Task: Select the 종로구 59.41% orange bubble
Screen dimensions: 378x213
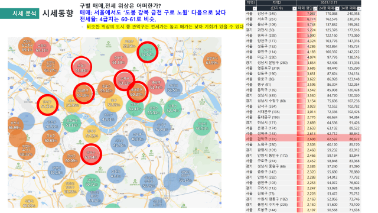Action: (x=106, y=89)
